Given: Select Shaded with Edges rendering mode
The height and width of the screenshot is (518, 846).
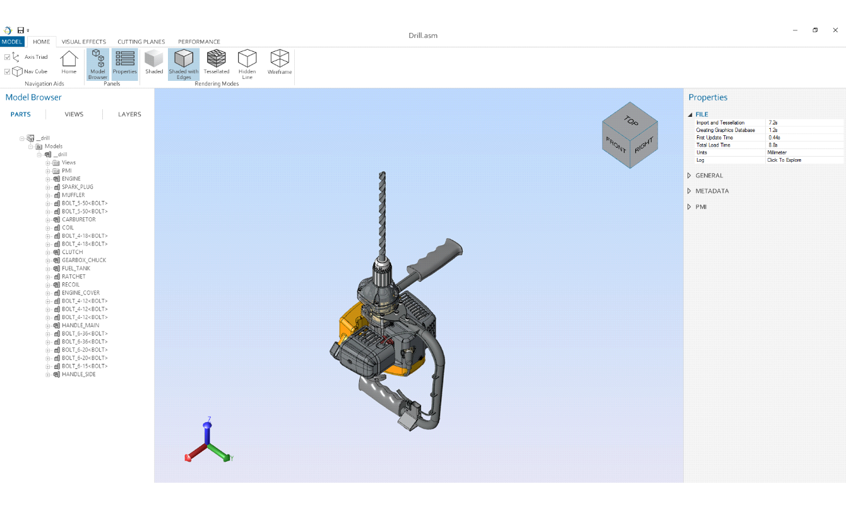Looking at the screenshot, I should coord(184,60).
